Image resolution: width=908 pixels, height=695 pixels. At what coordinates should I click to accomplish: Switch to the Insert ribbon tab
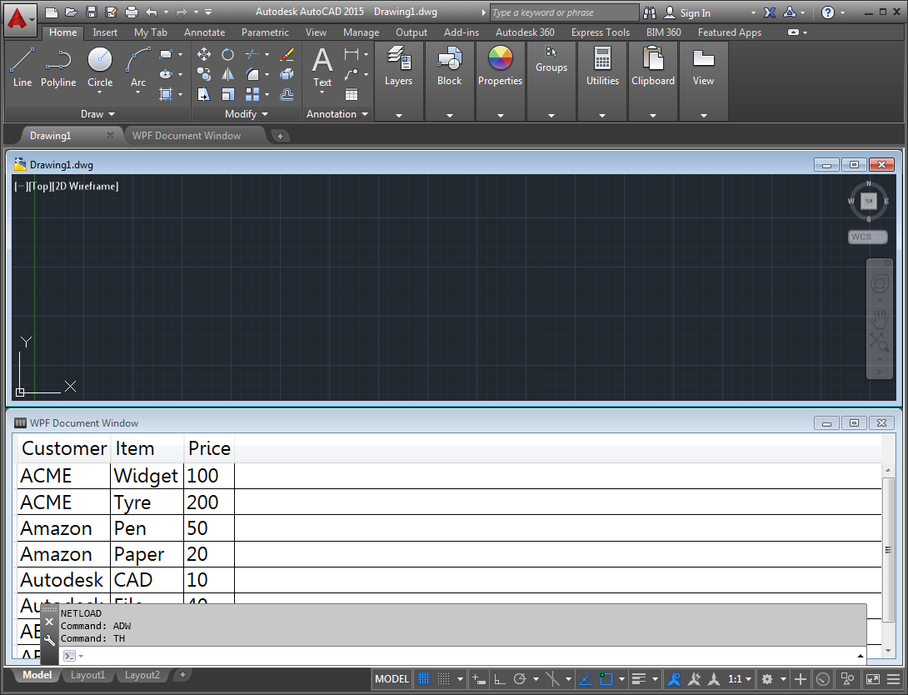tap(105, 32)
